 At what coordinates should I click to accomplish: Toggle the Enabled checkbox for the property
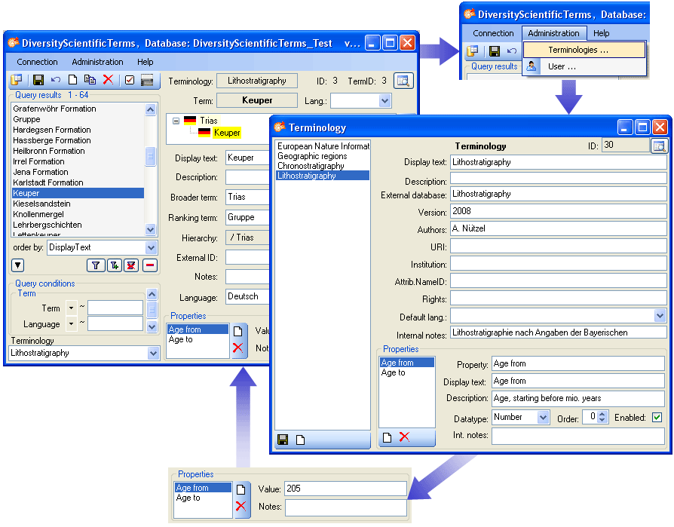click(x=657, y=417)
